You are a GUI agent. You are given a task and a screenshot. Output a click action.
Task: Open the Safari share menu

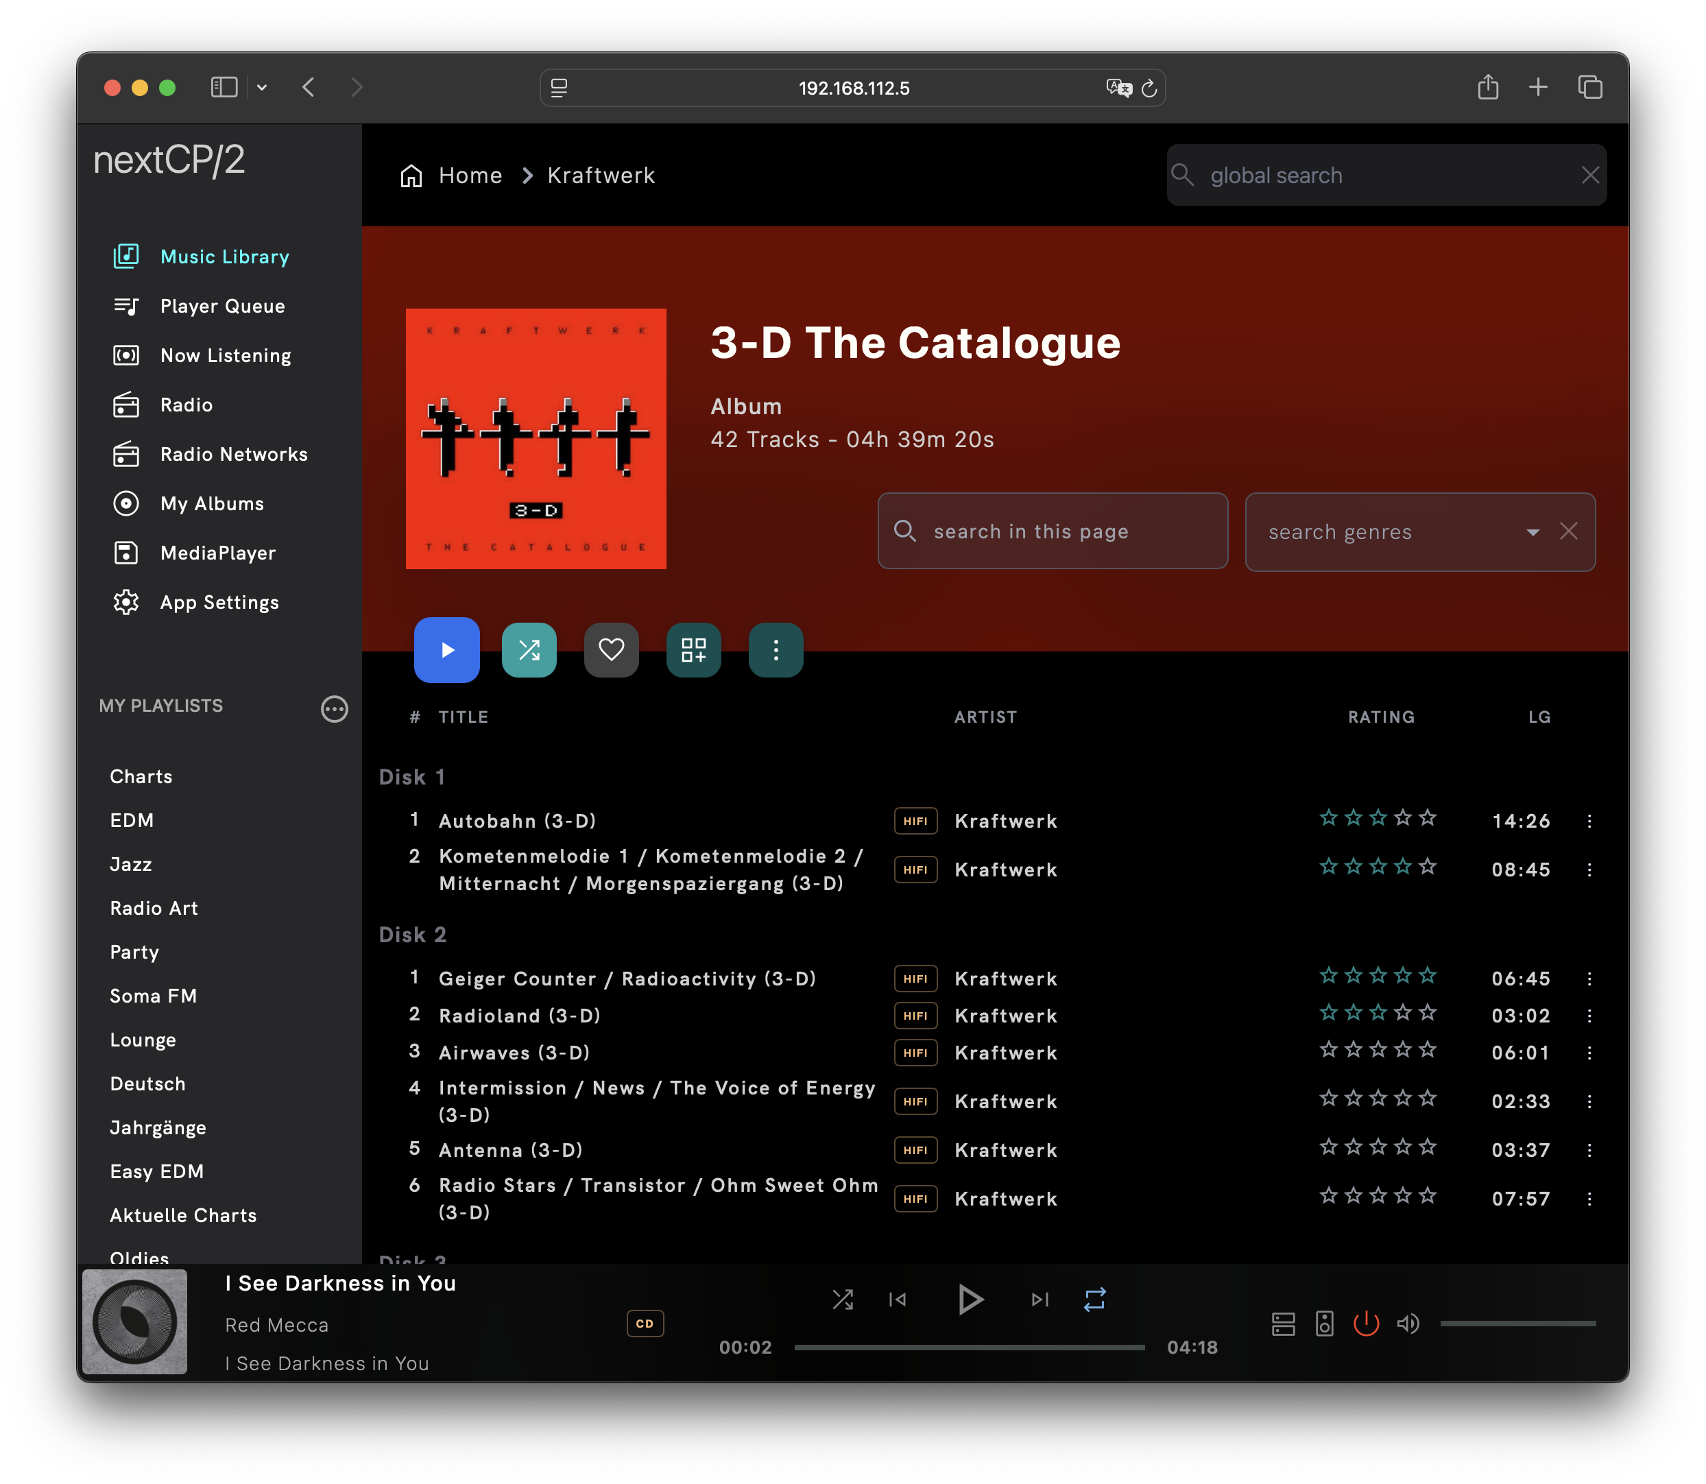tap(1487, 87)
